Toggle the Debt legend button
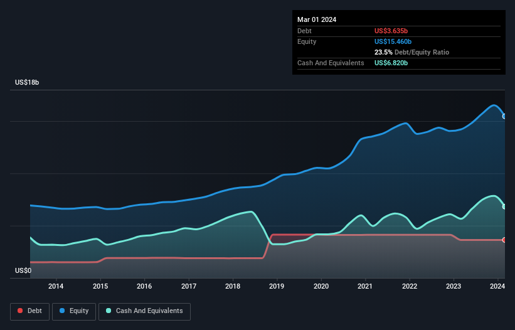Viewport: 515px width, 330px height. pyautogui.click(x=30, y=311)
